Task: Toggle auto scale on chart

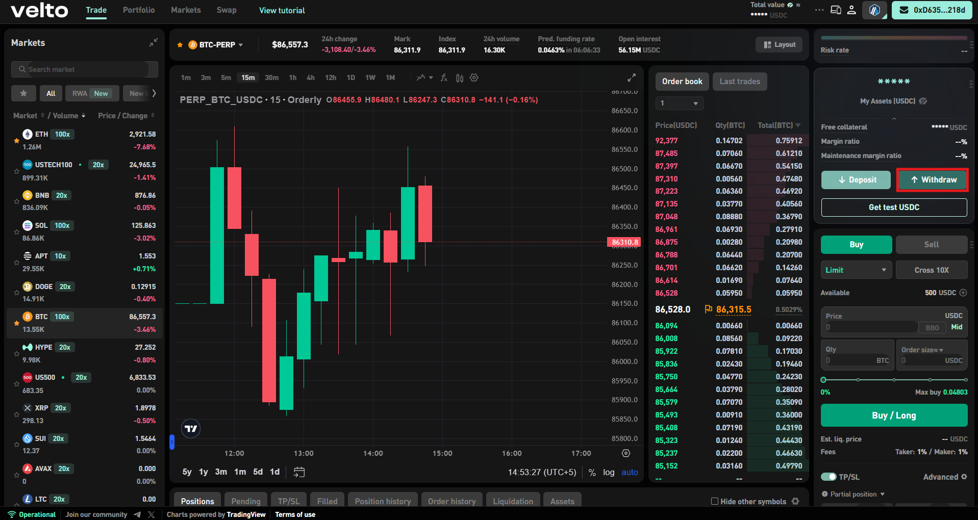Action: coord(630,472)
